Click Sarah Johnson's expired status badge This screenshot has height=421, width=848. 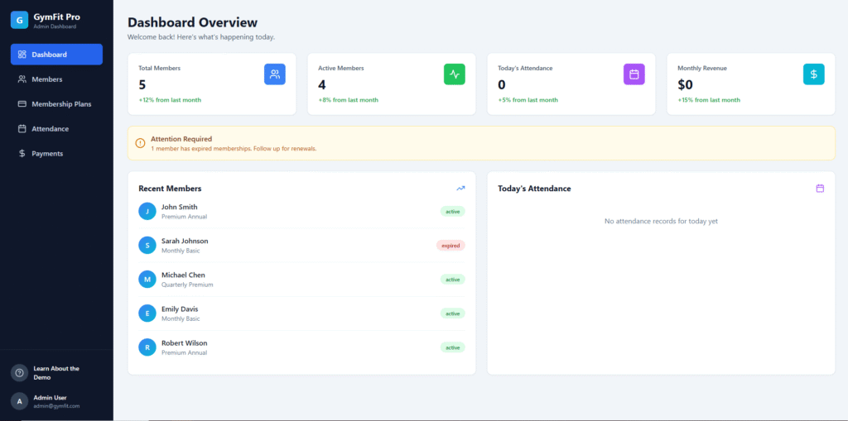point(450,246)
